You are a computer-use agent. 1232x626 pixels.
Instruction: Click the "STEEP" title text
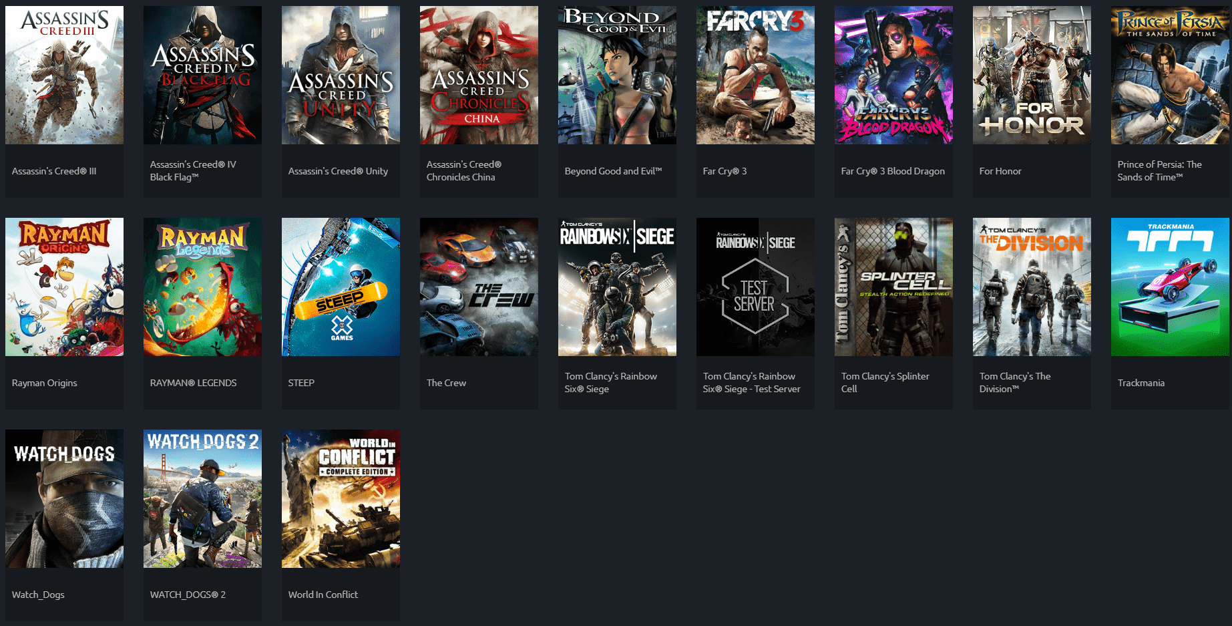pyautogui.click(x=301, y=383)
